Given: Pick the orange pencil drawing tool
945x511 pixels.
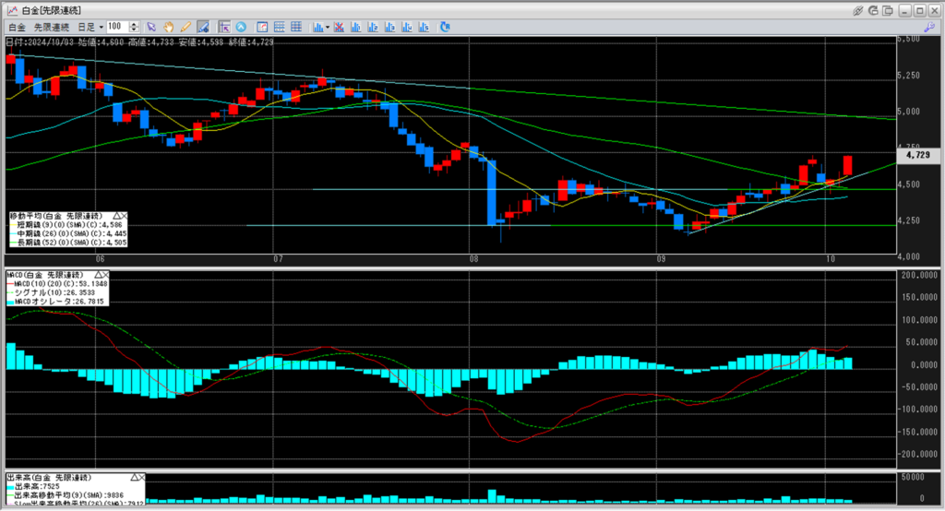Looking at the screenshot, I should pyautogui.click(x=185, y=27).
